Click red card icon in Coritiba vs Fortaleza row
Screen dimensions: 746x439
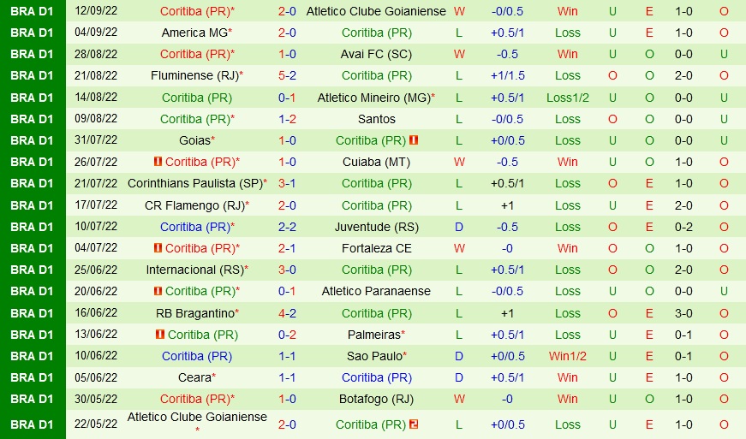tap(158, 248)
